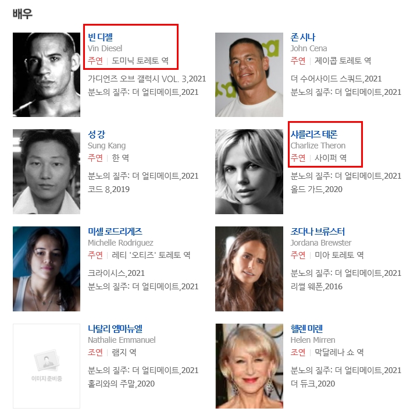Click 조다나 브류스터 actor name link
The width and height of the screenshot is (417, 415).
tap(318, 231)
